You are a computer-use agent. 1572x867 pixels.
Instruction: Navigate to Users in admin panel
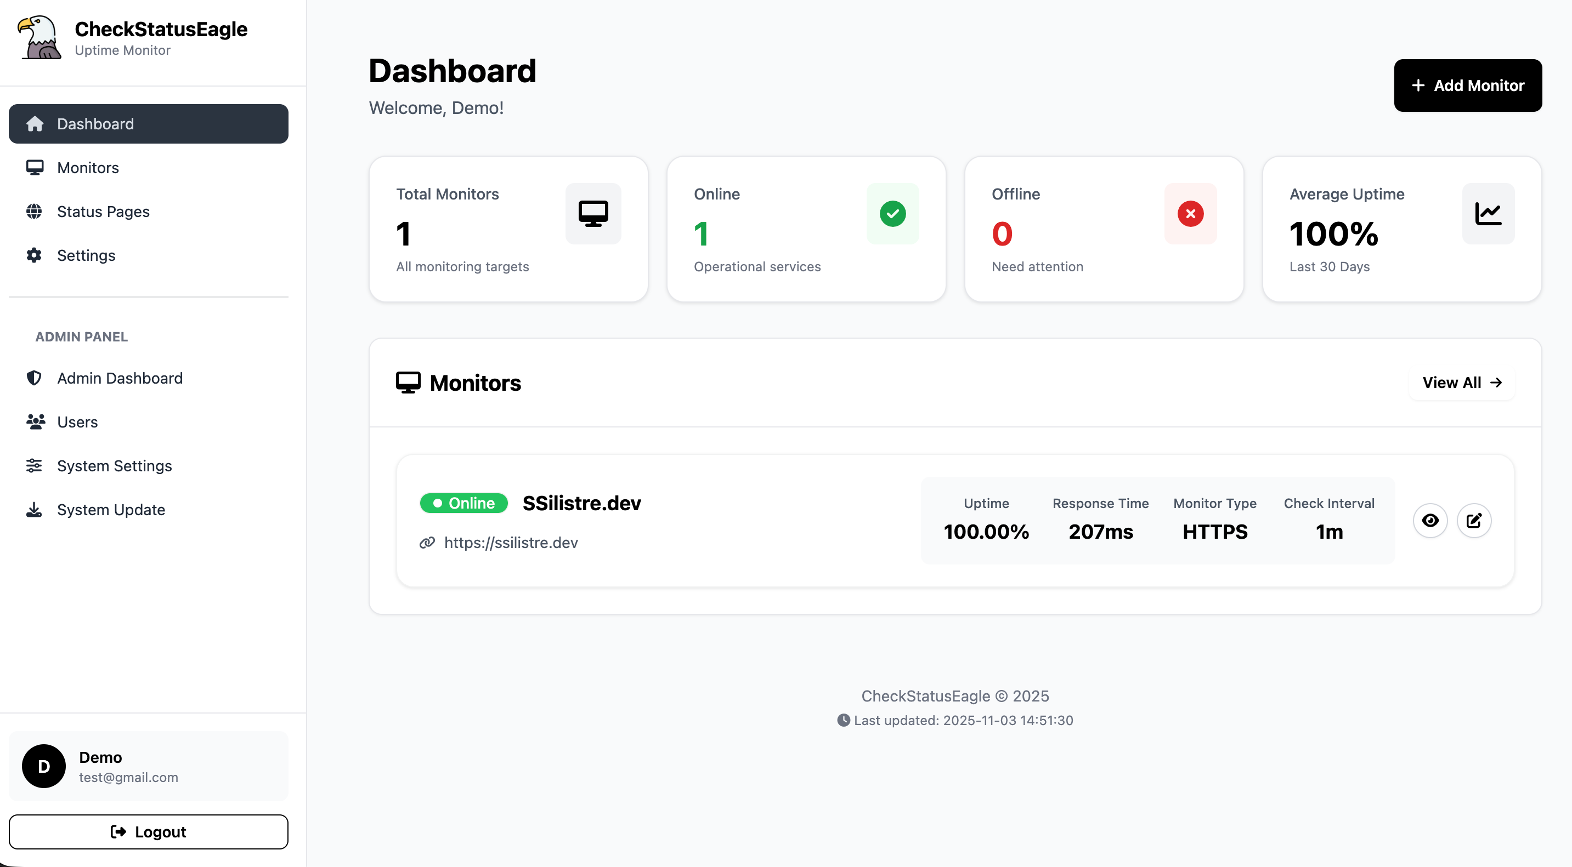(77, 422)
